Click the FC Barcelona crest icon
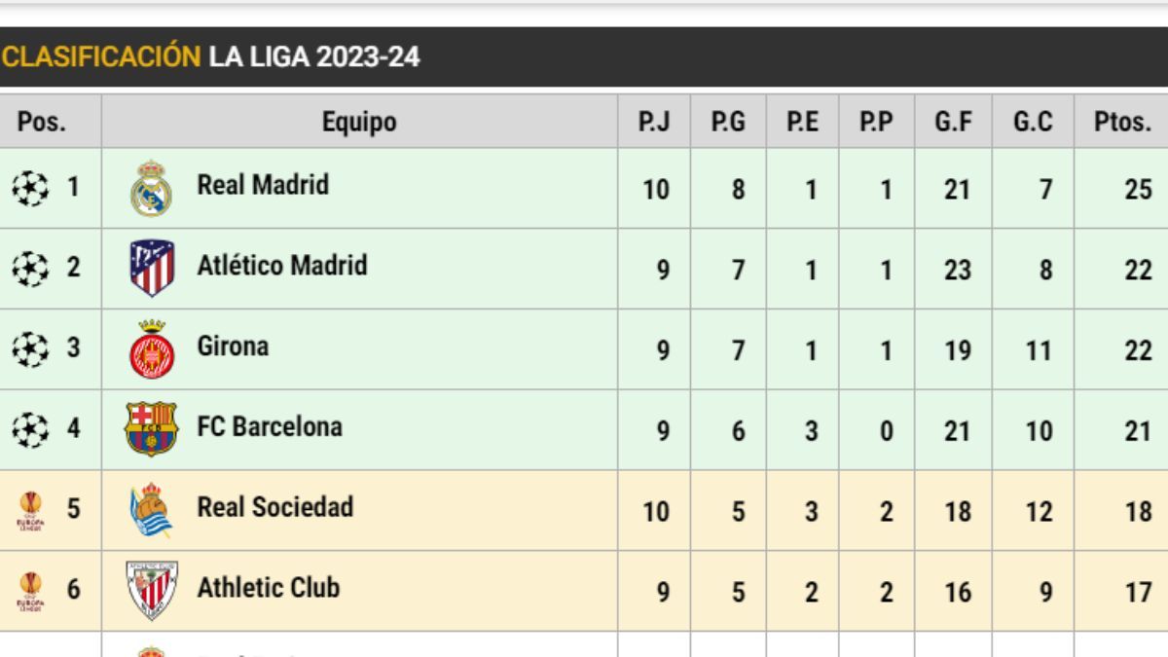 (x=152, y=429)
